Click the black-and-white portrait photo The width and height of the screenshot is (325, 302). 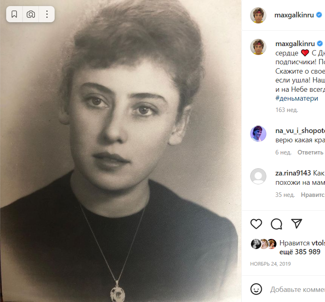pos(121,162)
